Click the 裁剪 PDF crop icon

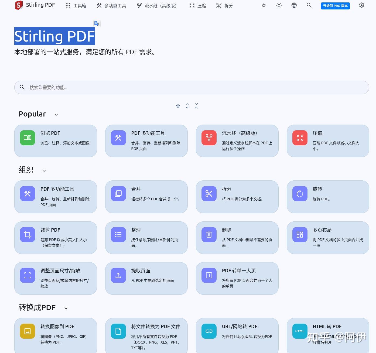click(28, 235)
